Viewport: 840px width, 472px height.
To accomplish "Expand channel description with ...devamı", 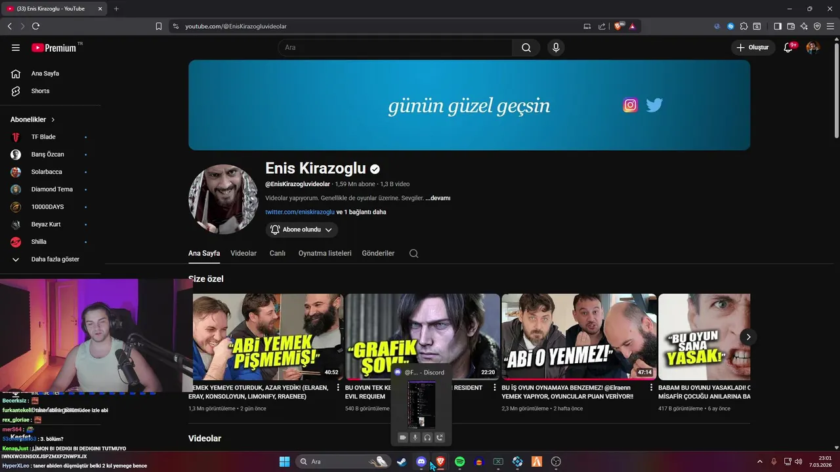I will click(x=438, y=198).
